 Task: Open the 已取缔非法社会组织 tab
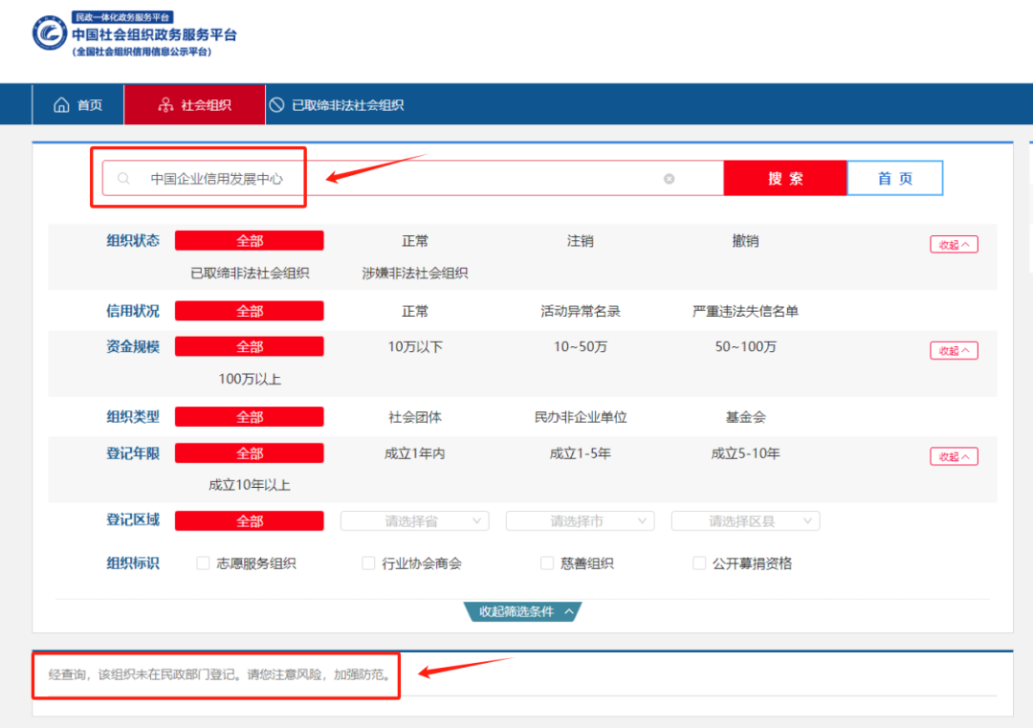(x=336, y=105)
